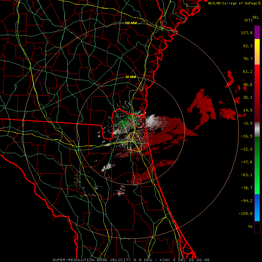
Task: Click the 50 NMI range ring label
Action: click(131, 77)
